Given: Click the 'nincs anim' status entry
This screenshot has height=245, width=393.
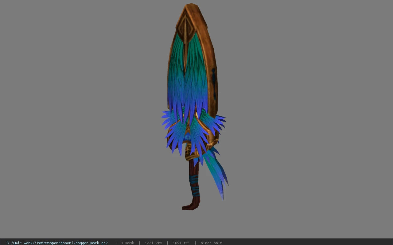Looking at the screenshot, I should (x=212, y=243).
